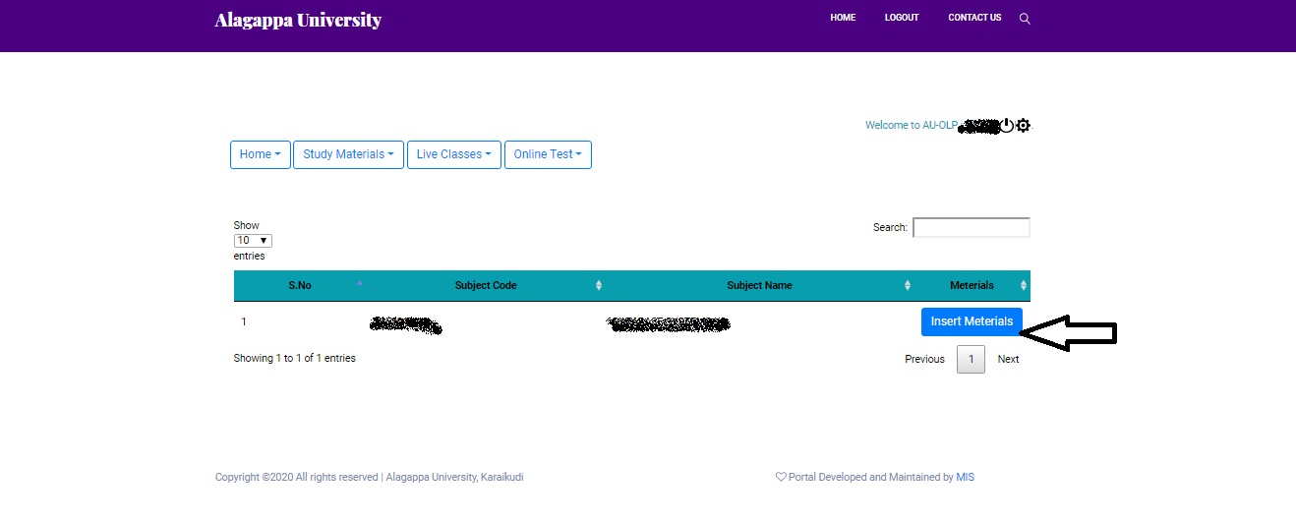Viewport: 1296px width, 523px height.
Task: Follow the MIS link in footer
Action: (965, 477)
